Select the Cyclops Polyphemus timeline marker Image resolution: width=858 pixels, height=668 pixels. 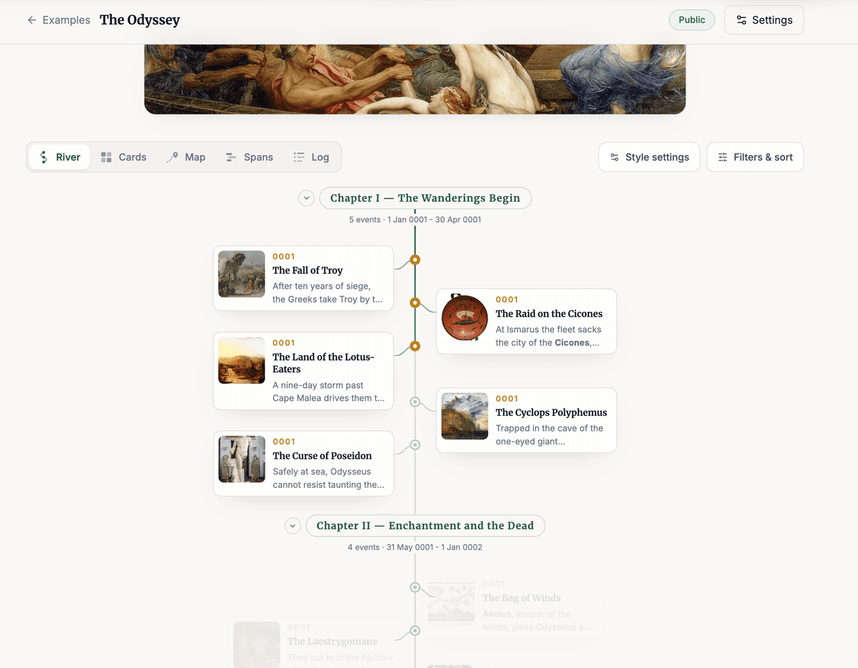pos(415,402)
